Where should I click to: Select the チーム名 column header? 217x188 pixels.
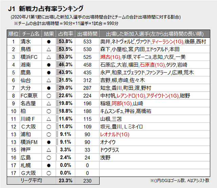pyautogui.click(x=31, y=34)
